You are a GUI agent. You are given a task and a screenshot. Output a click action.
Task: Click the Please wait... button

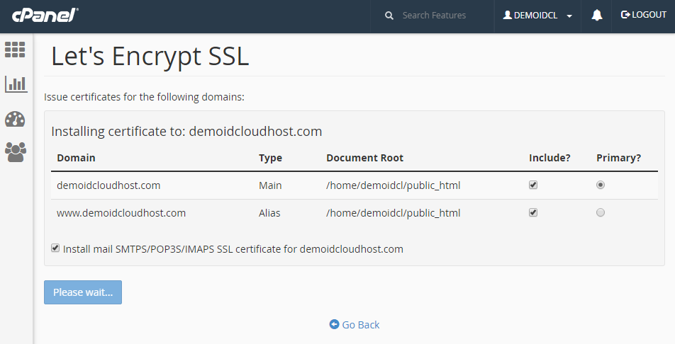(x=83, y=292)
